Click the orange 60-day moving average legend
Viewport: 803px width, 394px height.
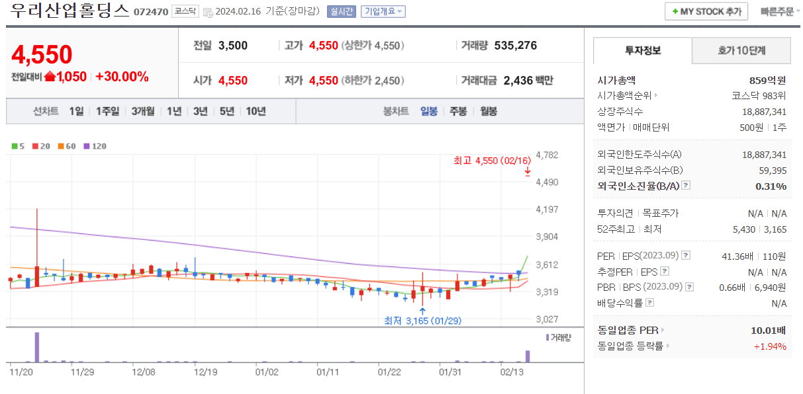coord(67,146)
